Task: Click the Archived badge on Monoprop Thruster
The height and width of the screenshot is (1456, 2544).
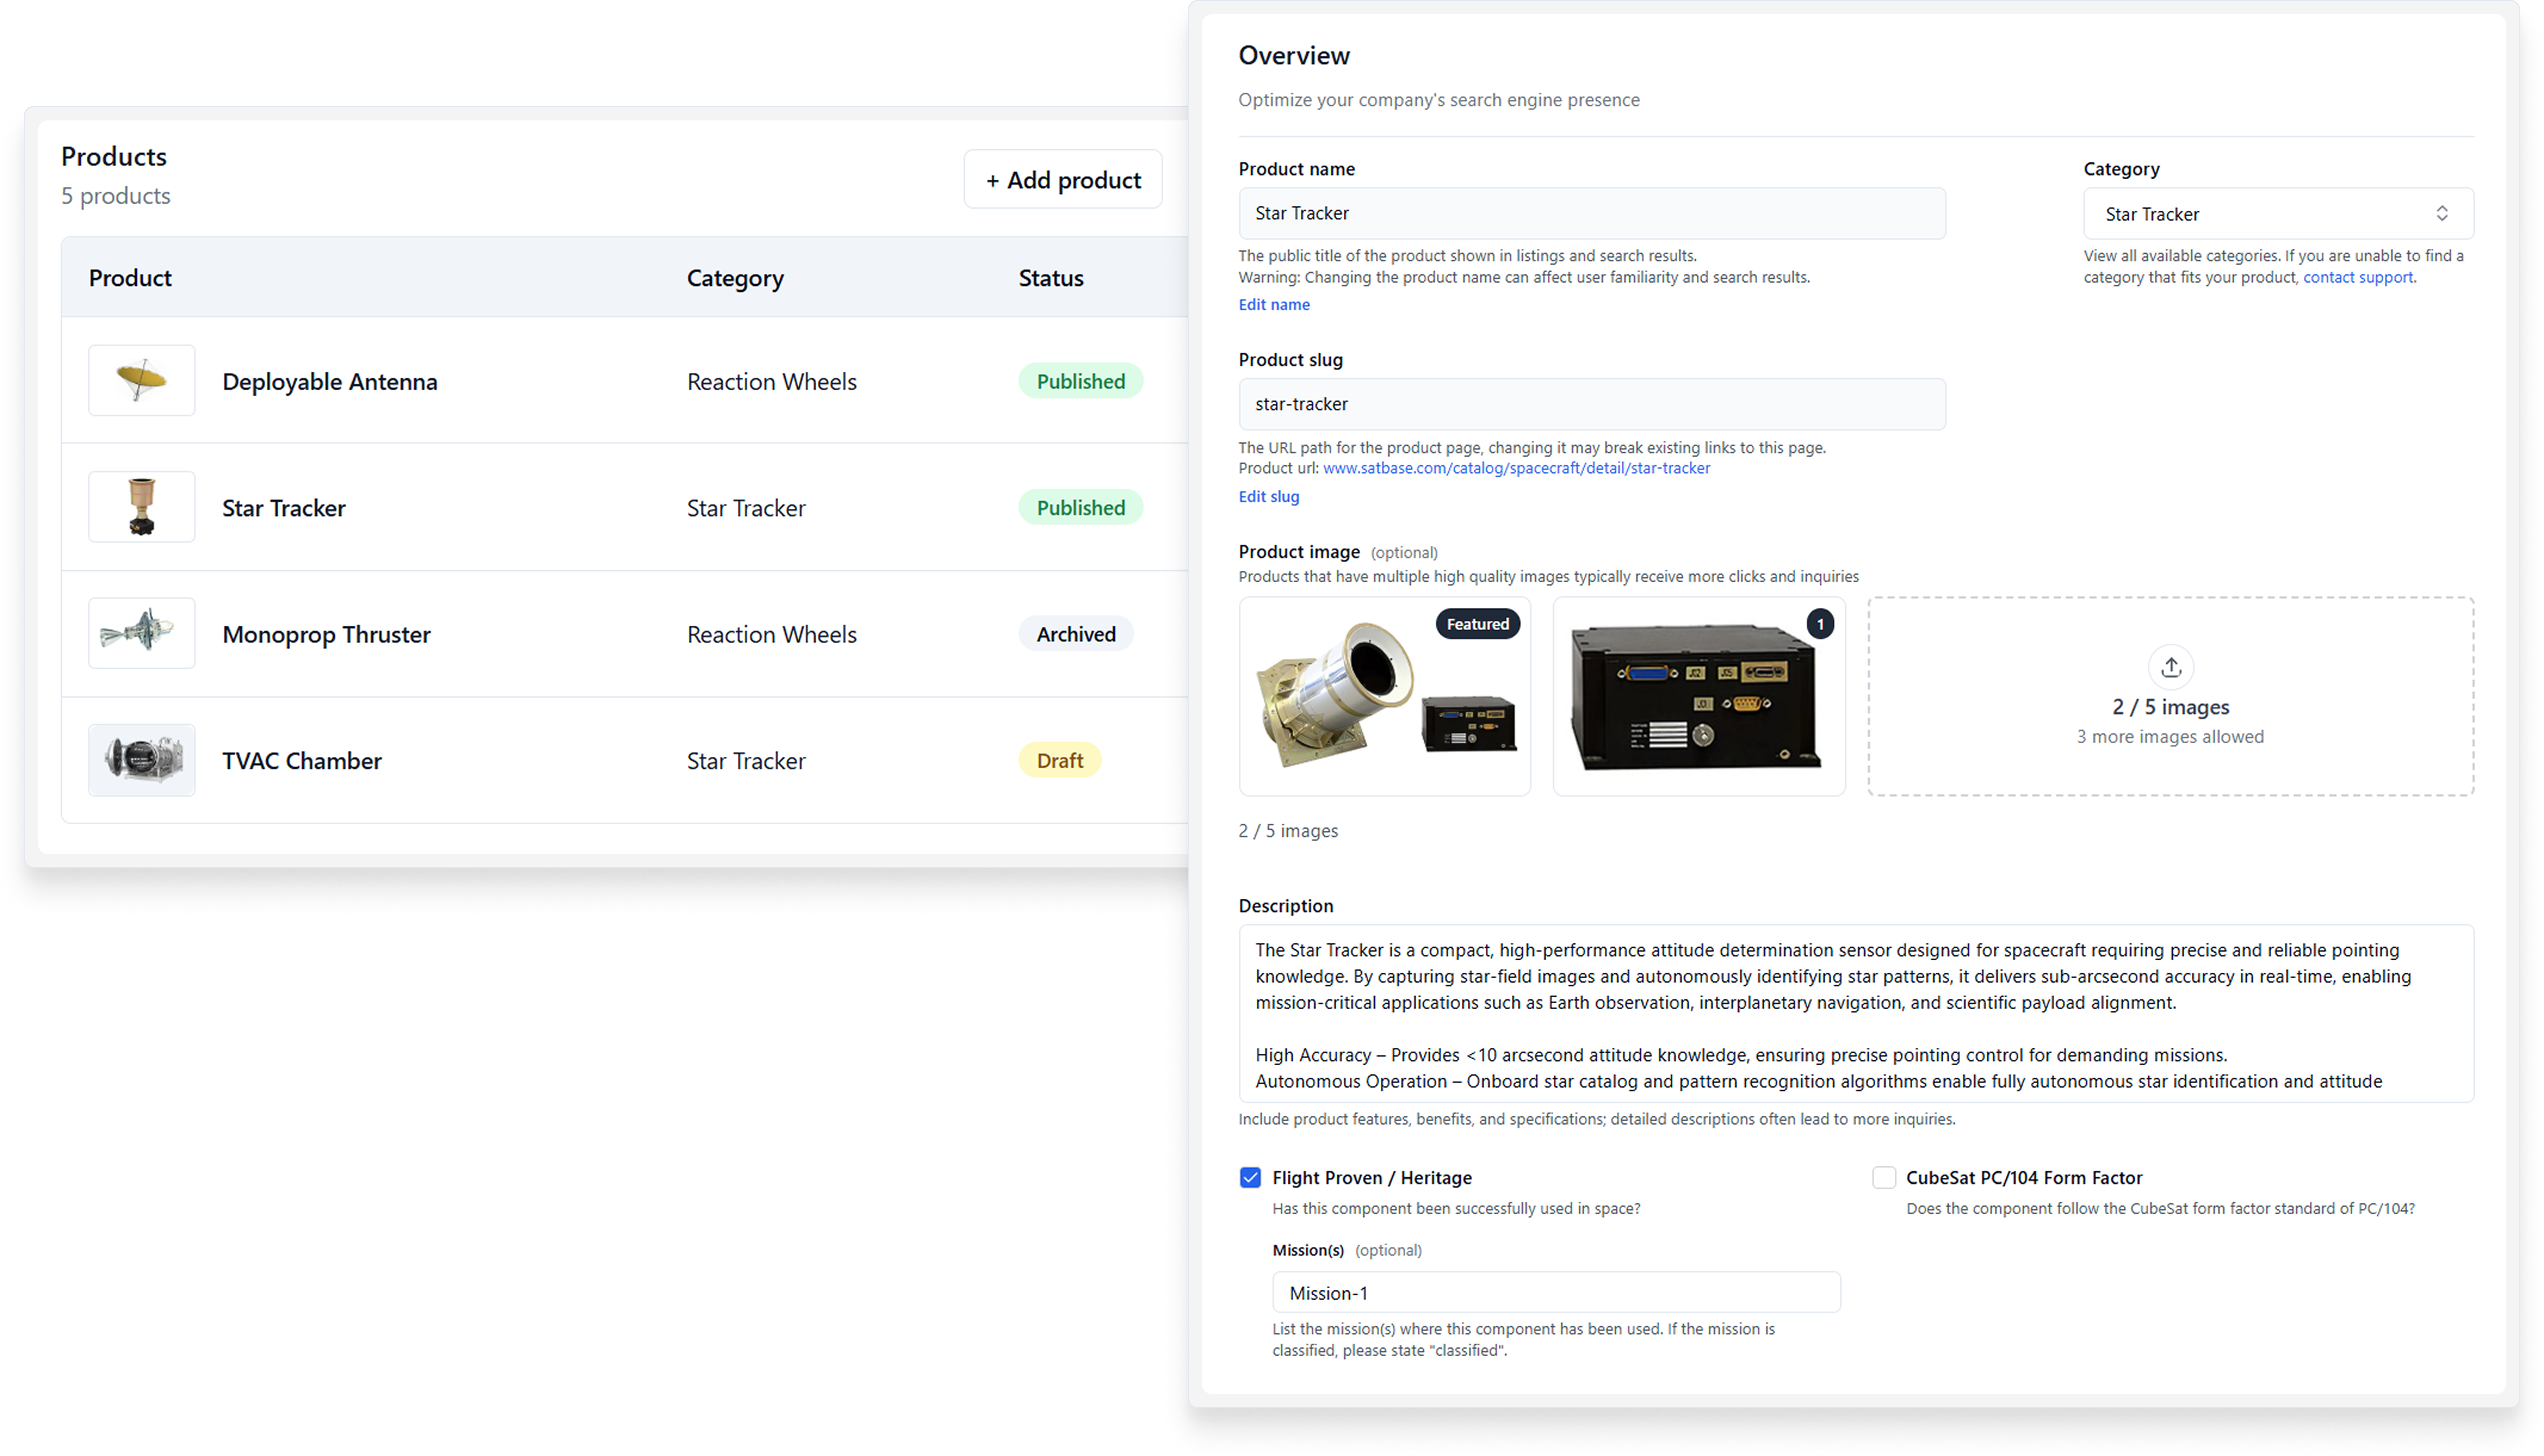Action: [1076, 633]
